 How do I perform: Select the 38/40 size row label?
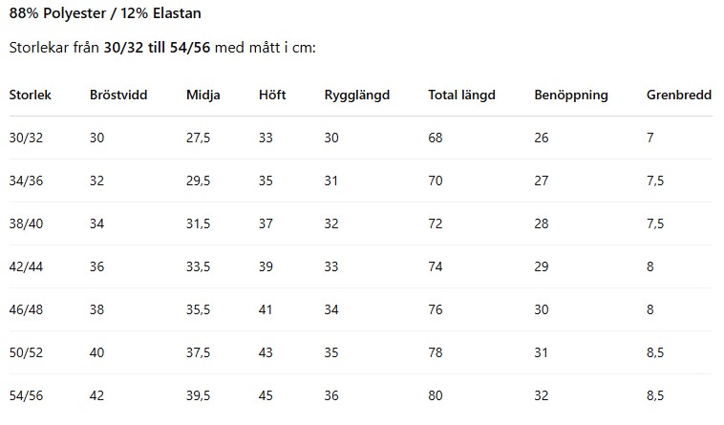(27, 223)
